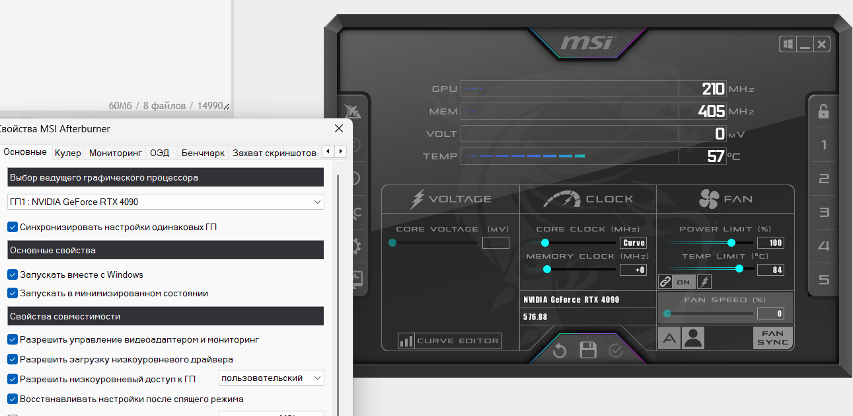Save profile using the floppy disk icon
The height and width of the screenshot is (416, 853).
tap(588, 350)
